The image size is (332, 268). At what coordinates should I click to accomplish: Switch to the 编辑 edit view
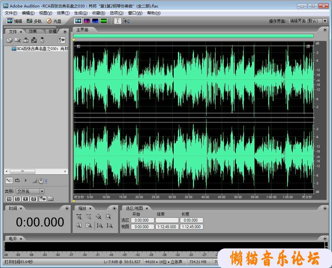pyautogui.click(x=14, y=21)
